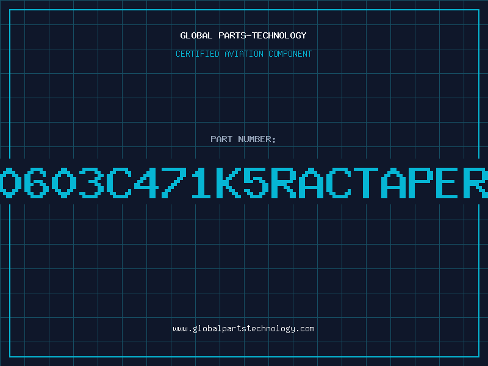The width and height of the screenshot is (488, 366).
Task: Click the CERTIFIED AVIATION COMPONENT subtitle
Action: (243, 54)
